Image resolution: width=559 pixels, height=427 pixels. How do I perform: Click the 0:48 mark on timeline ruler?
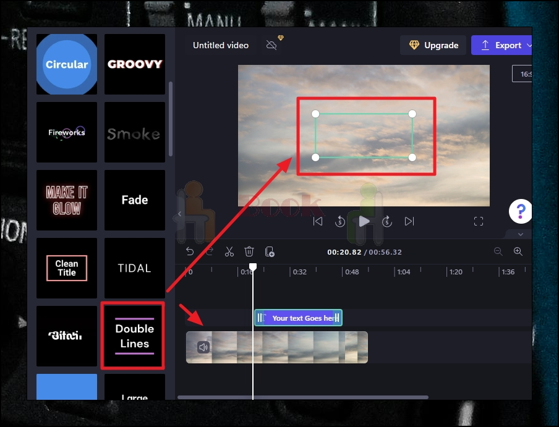352,272
